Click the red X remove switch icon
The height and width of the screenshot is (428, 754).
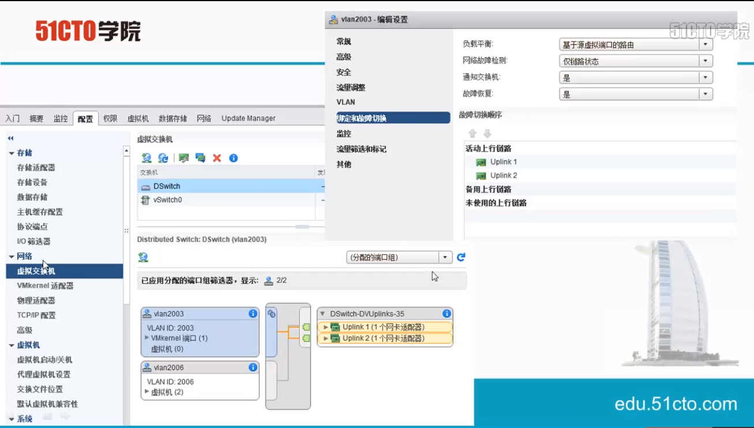click(217, 158)
